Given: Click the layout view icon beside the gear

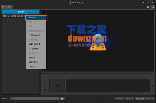Looking at the screenshot, I should [153, 7].
